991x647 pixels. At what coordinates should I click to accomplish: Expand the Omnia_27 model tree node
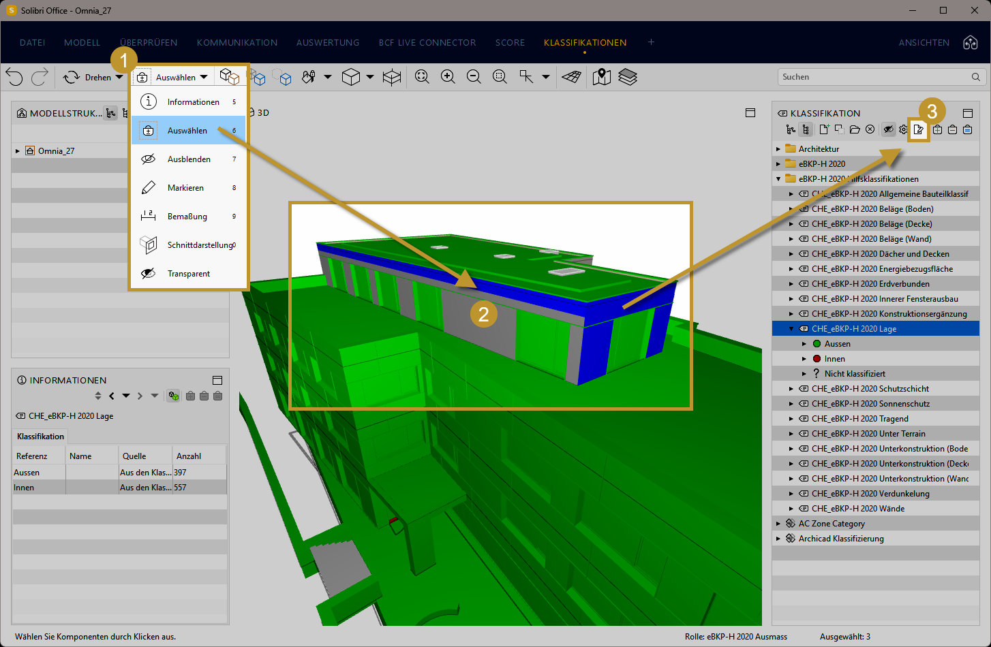18,151
